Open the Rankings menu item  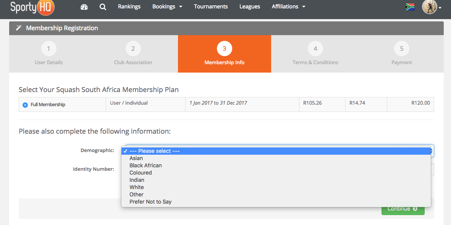[129, 6]
